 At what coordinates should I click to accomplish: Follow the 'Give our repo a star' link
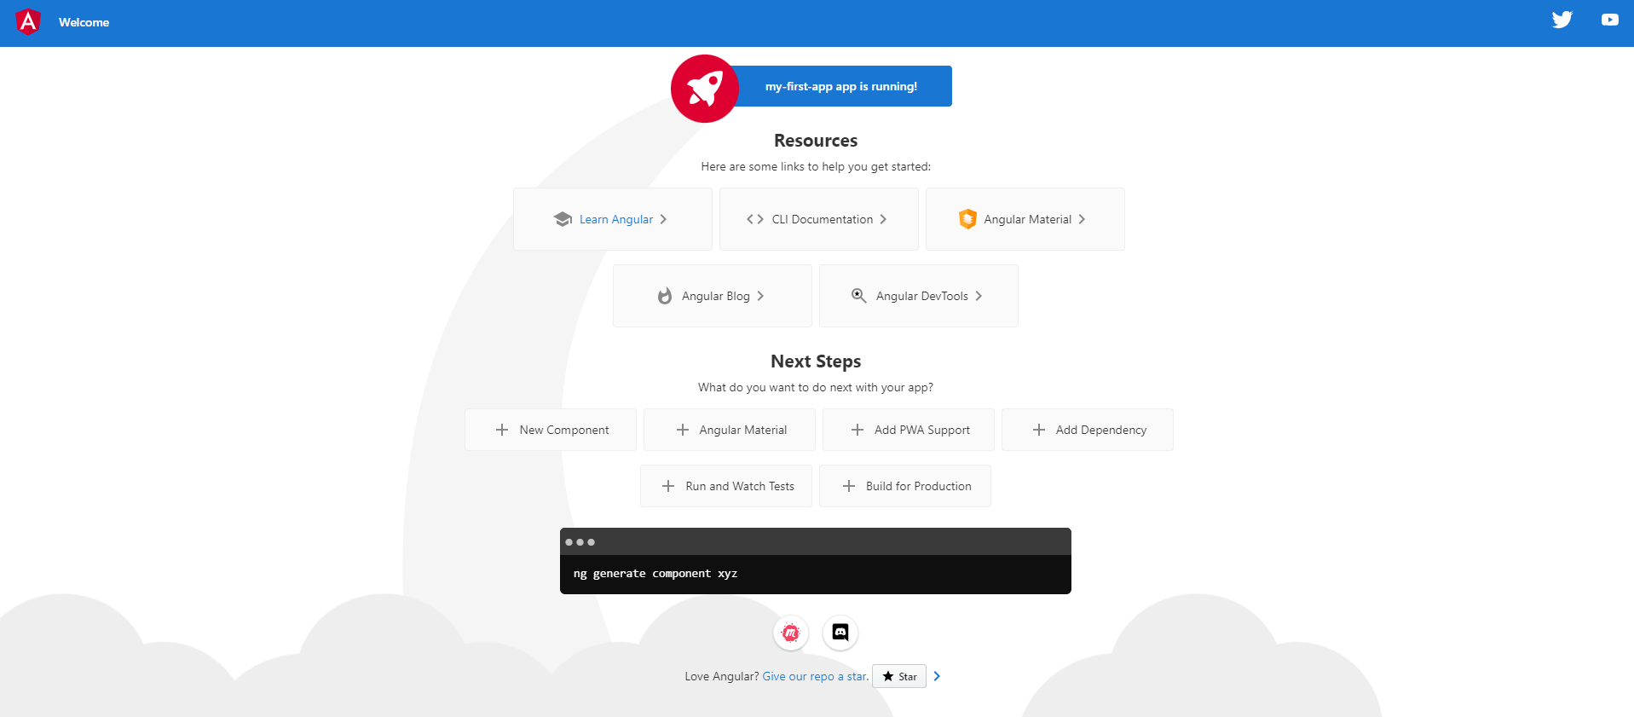(x=816, y=676)
